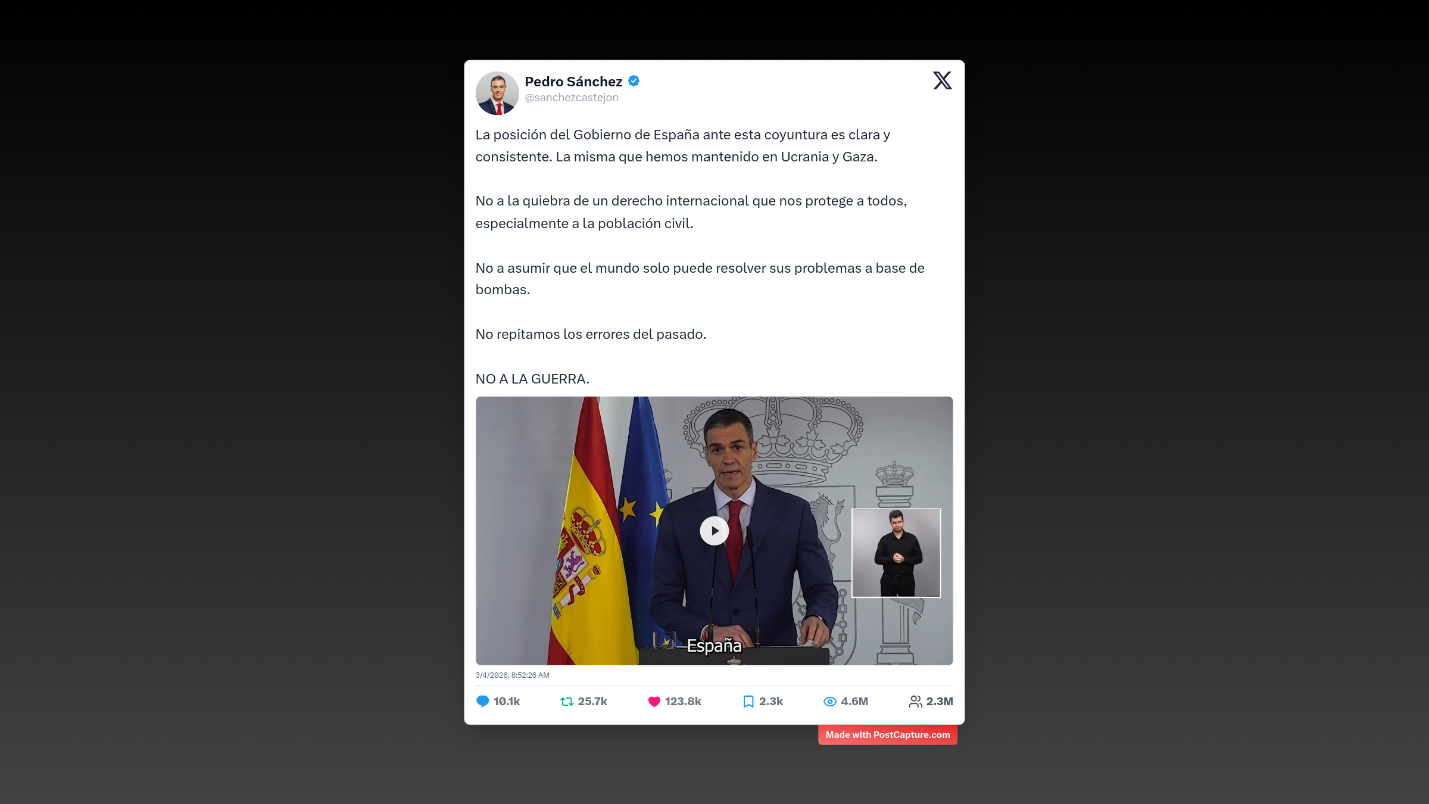Click the X logo icon
Image resolution: width=1429 pixels, height=804 pixels.
943,80
